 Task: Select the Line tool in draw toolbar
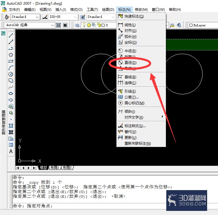(x=11, y=35)
